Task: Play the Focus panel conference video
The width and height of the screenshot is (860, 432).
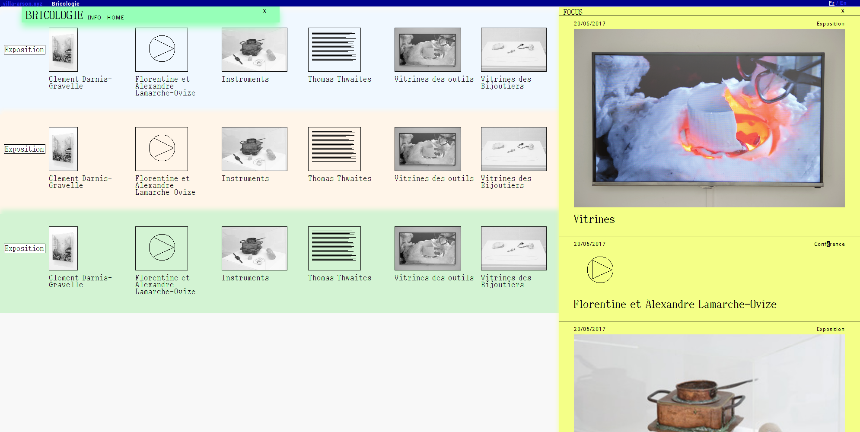Action: 600,270
